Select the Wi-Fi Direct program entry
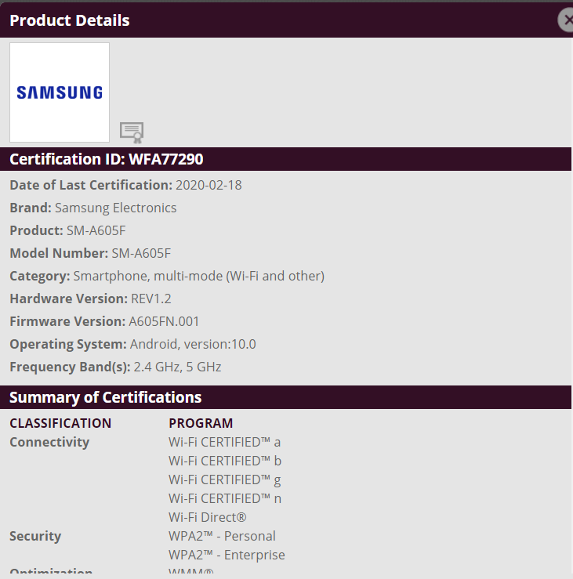Image resolution: width=573 pixels, height=579 pixels. point(208,518)
